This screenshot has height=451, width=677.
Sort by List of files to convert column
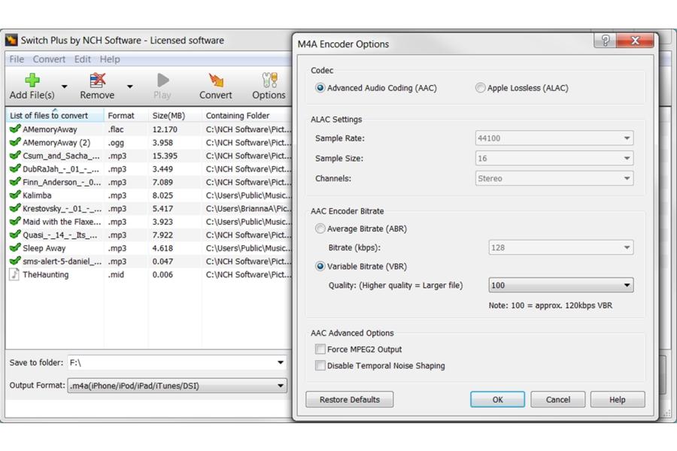pyautogui.click(x=55, y=116)
